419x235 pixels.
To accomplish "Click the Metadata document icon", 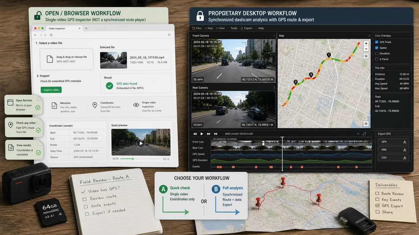I will (54, 105).
